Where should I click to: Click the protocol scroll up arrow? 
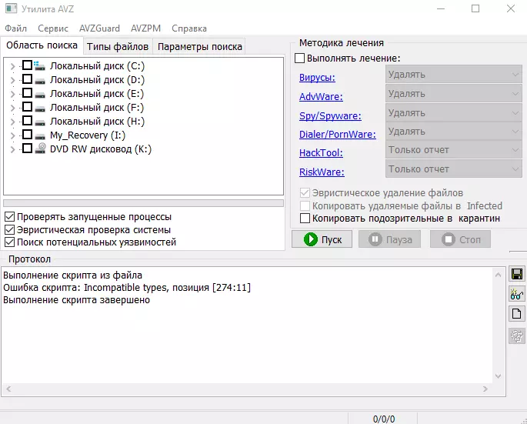pos(498,275)
